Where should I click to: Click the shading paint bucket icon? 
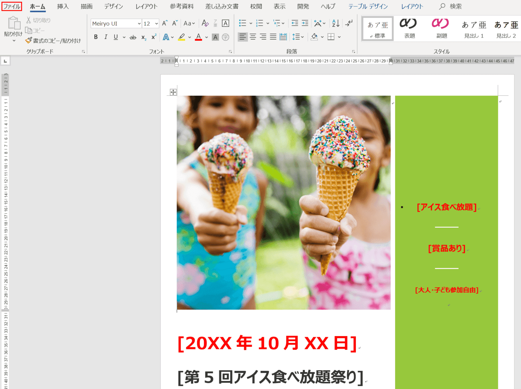(x=314, y=37)
